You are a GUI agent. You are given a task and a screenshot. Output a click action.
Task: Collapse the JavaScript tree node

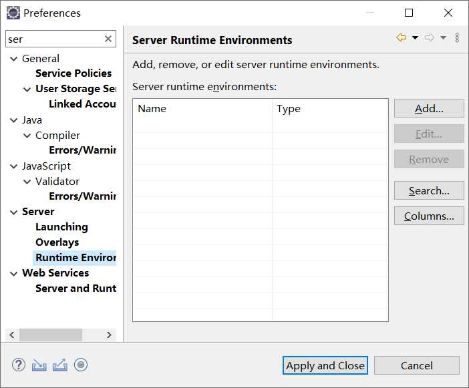pos(13,166)
